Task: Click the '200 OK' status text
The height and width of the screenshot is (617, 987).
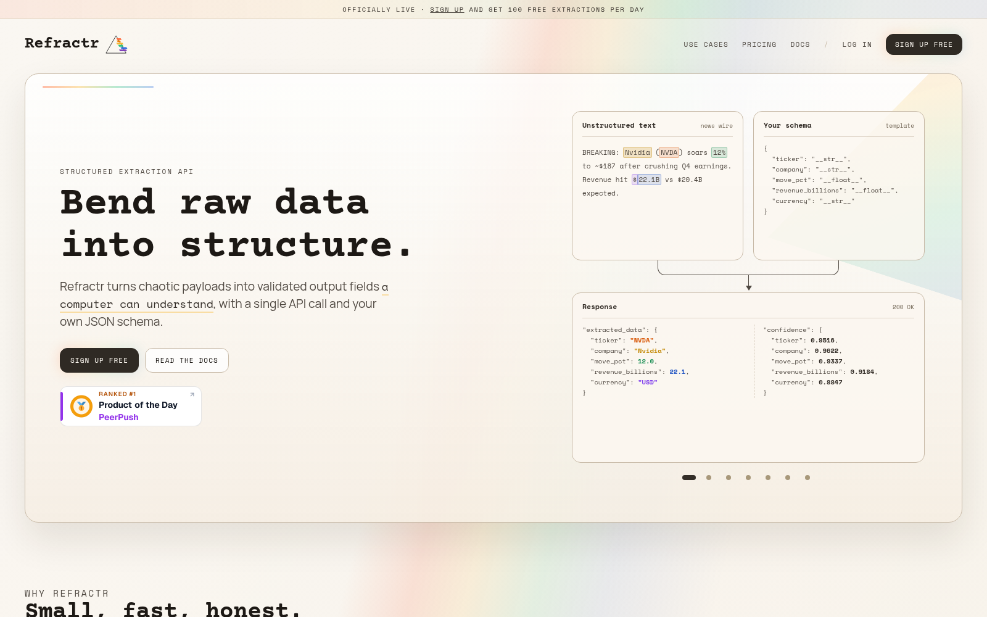Action: [903, 307]
